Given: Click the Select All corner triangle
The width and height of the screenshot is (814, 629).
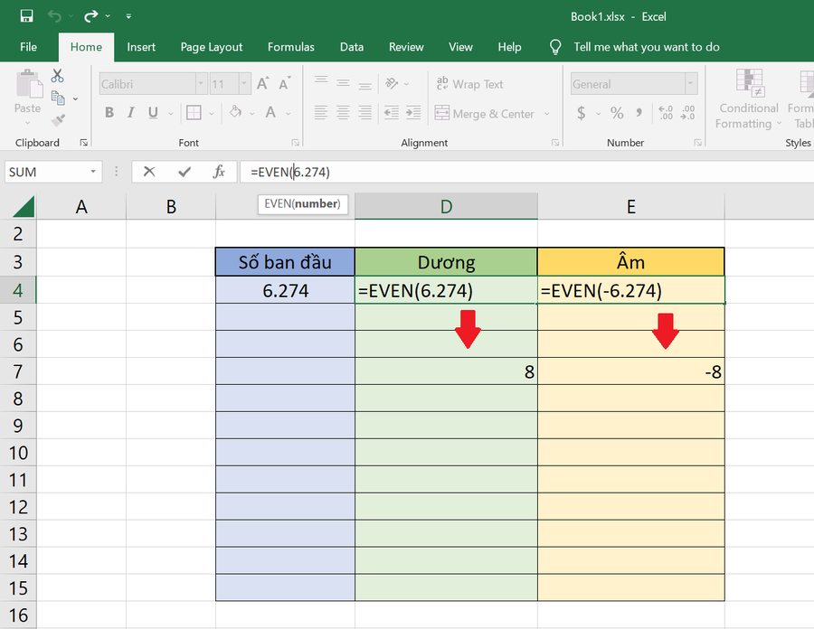Looking at the screenshot, I should pos(23,206).
